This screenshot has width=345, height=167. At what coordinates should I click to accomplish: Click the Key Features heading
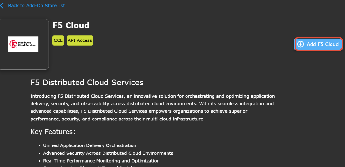(x=53, y=132)
